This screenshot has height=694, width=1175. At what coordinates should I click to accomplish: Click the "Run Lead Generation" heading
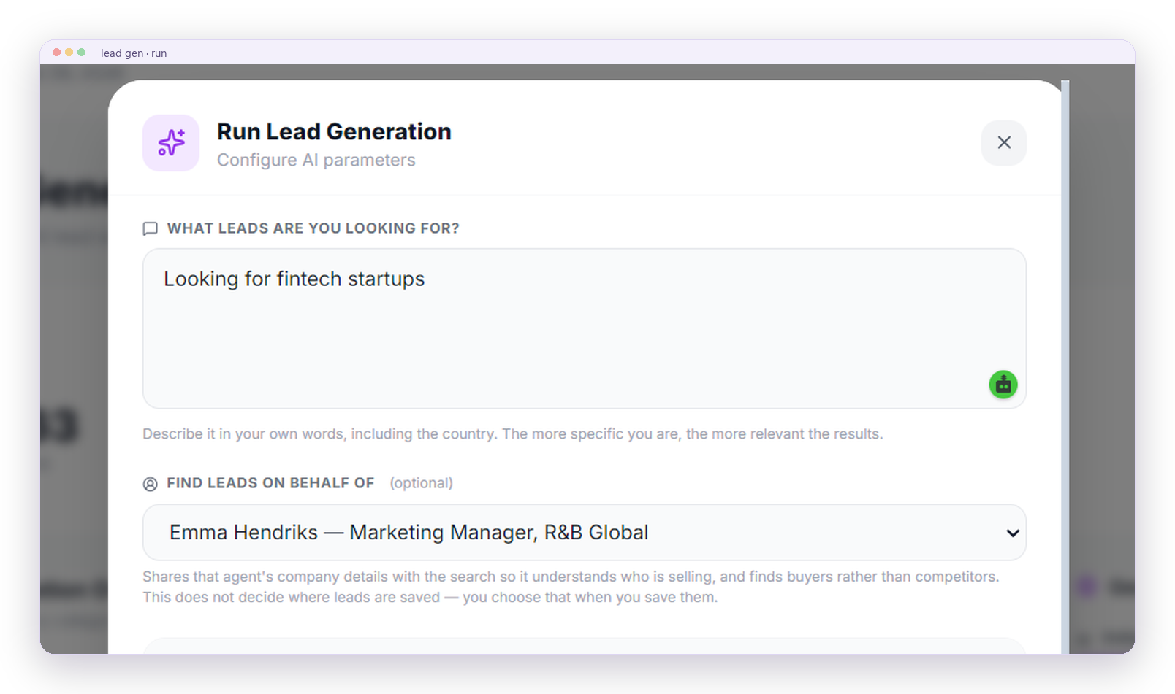(334, 131)
